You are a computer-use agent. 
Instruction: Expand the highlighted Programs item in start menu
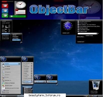pos(11,64)
